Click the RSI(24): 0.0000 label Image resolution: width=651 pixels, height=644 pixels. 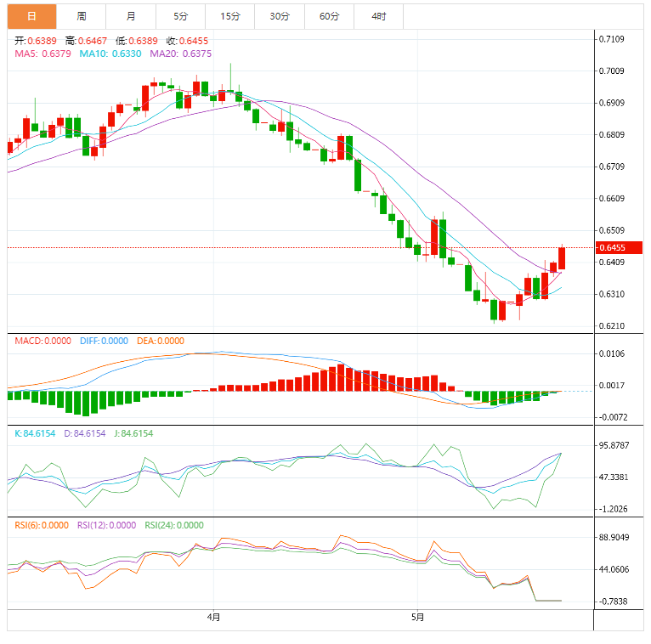tap(174, 525)
